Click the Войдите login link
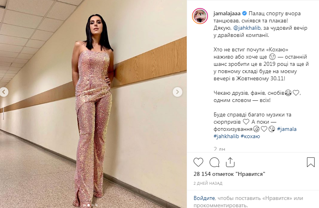Screen dimensions: 319x208 pos(204,198)
